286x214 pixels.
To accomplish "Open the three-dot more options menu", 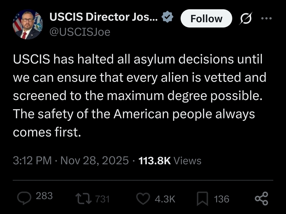I will [x=266, y=19].
